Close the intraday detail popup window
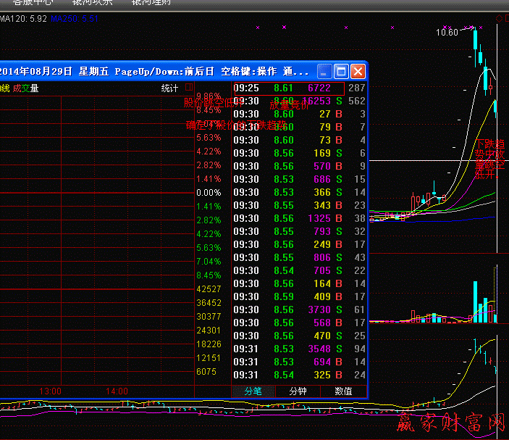 [x=358, y=71]
